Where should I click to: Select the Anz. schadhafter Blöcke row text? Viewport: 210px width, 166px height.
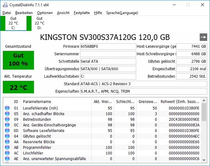[x=44, y=114]
